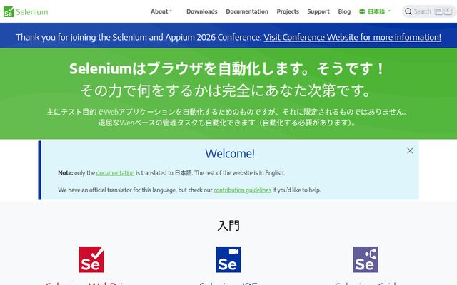Click the globe language icon
The height and width of the screenshot is (285, 457).
point(362,11)
